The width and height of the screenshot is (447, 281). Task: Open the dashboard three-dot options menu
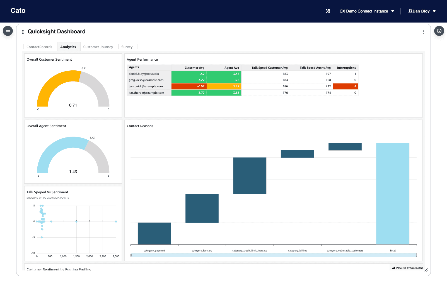click(423, 32)
